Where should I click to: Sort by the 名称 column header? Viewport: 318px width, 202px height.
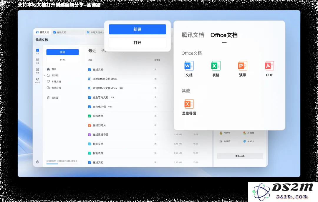click(x=90, y=60)
